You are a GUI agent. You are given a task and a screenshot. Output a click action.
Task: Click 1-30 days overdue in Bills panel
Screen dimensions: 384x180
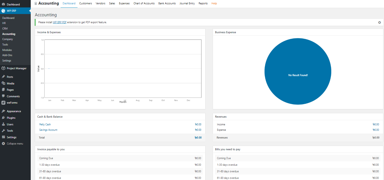pos(227,165)
